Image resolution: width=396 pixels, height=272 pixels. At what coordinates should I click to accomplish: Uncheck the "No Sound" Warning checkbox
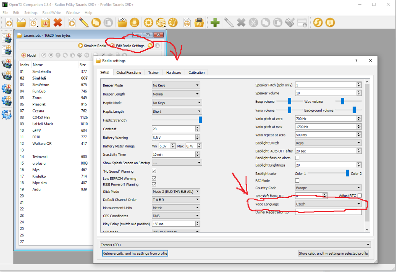154,171
